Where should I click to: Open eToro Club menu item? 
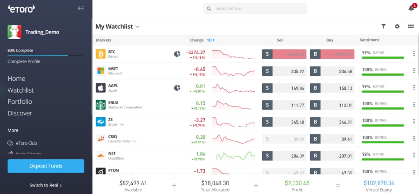click(26, 143)
